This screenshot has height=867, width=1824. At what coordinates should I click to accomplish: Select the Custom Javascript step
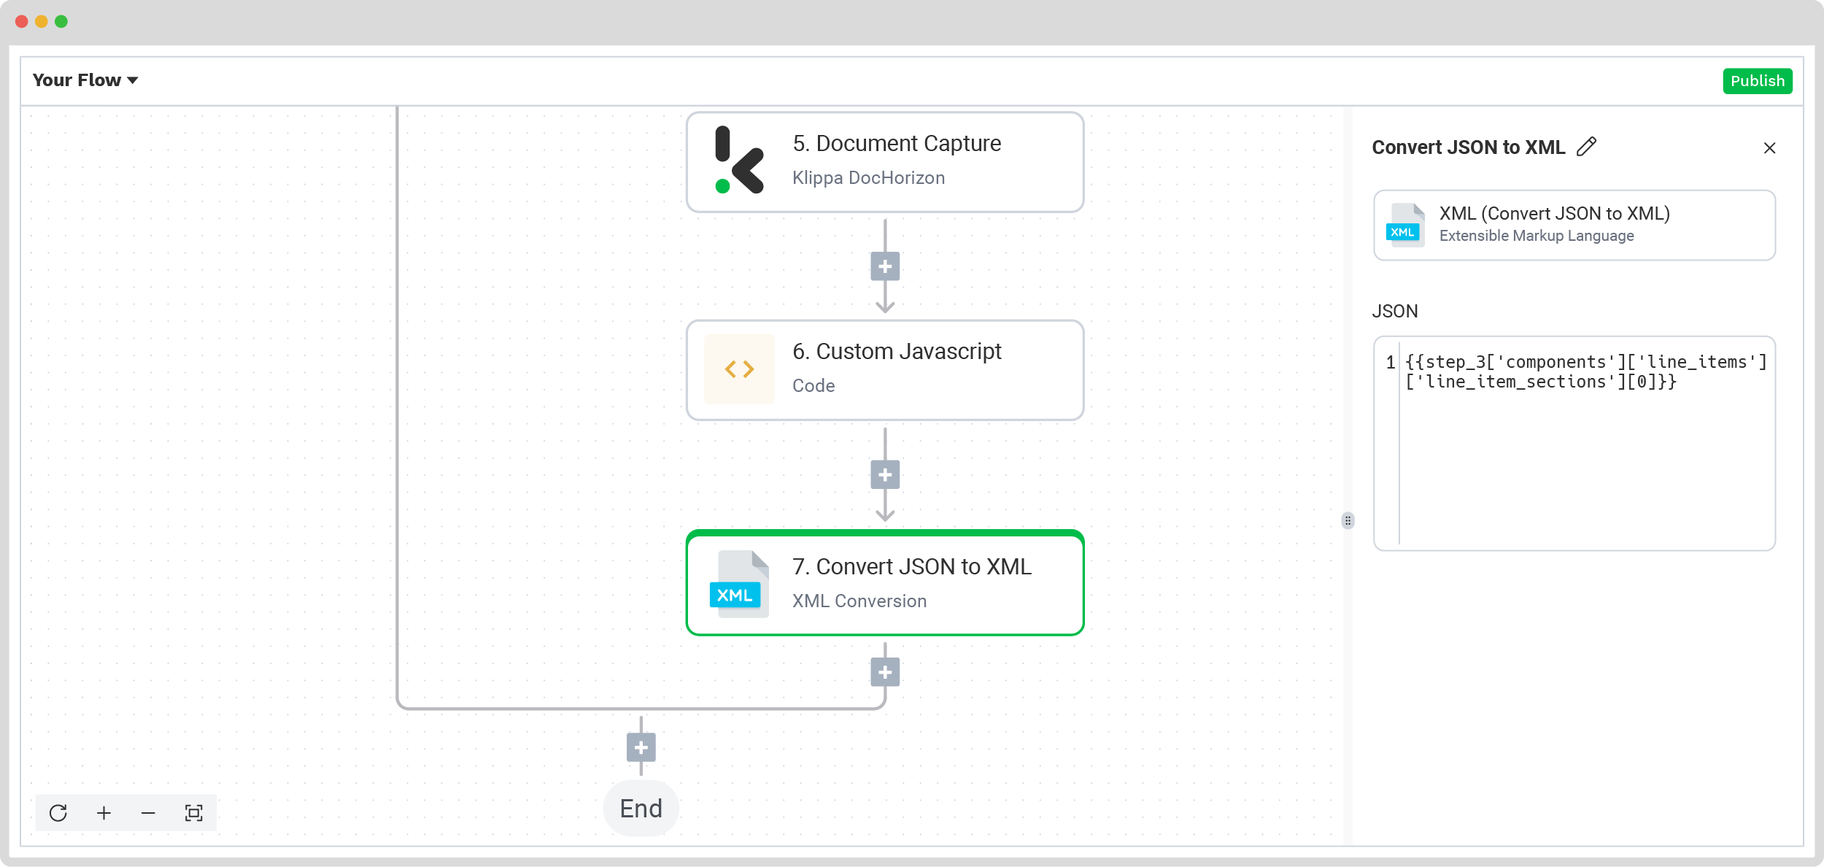(x=885, y=370)
